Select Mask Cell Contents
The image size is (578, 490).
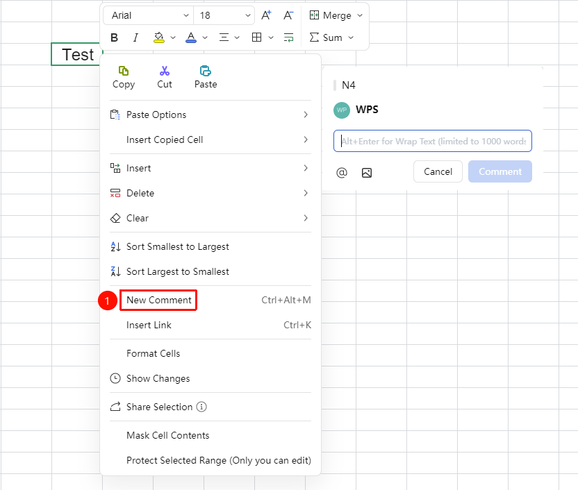point(210,435)
